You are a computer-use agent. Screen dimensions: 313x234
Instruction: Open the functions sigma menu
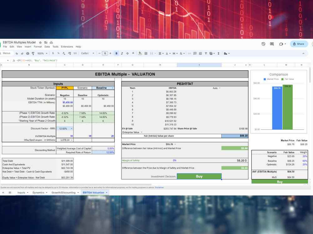tap(218, 54)
